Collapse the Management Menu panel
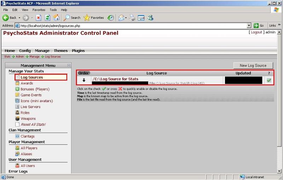Viewport: 283px width, 180px height. click(69, 65)
